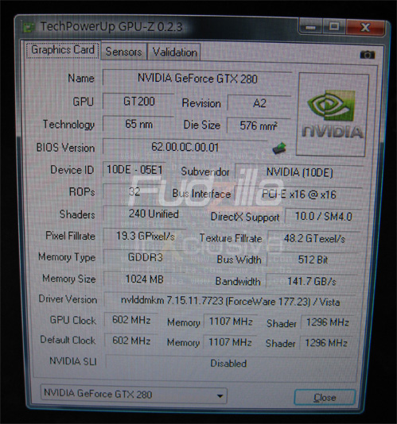Click the Pixel Fillrate label
The width and height of the screenshot is (397, 424).
pyautogui.click(x=71, y=236)
